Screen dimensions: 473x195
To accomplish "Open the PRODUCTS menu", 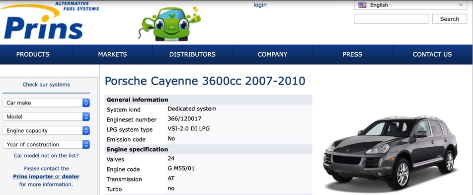I will [33, 54].
